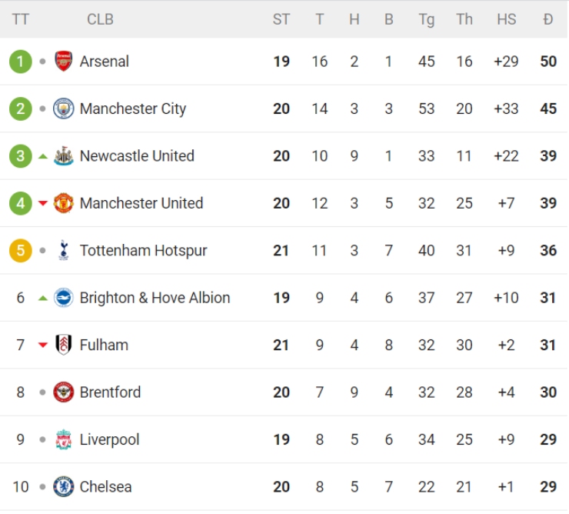Open the Chelsea team name link
The width and height of the screenshot is (569, 514).
[x=106, y=486]
